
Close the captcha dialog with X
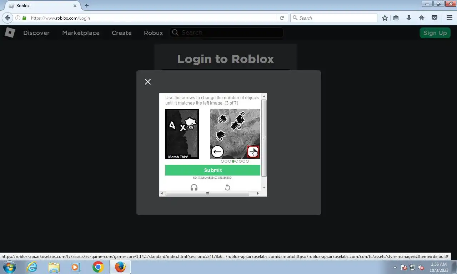[x=148, y=82]
